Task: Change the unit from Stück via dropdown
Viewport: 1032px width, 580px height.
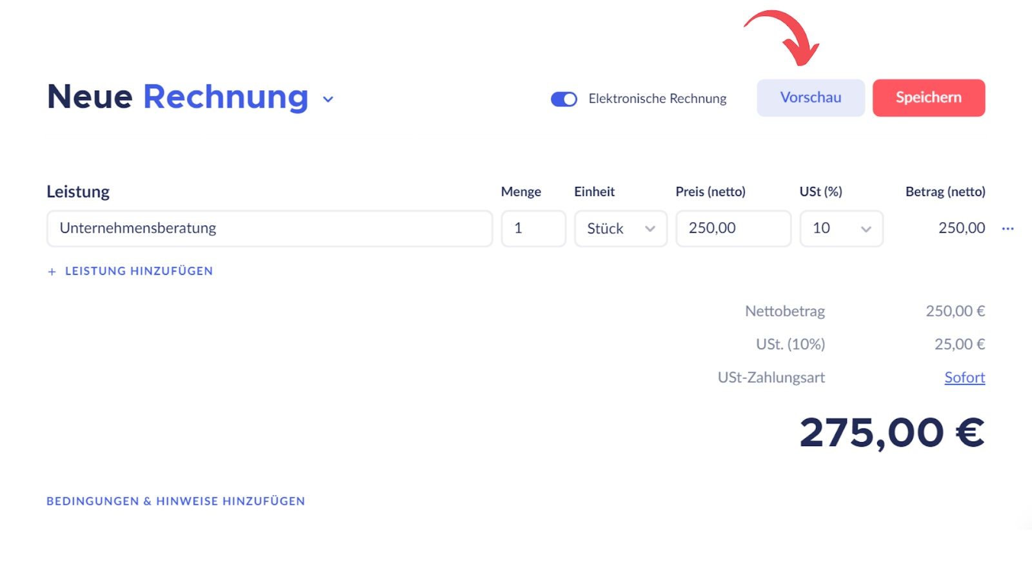Action: pos(619,228)
